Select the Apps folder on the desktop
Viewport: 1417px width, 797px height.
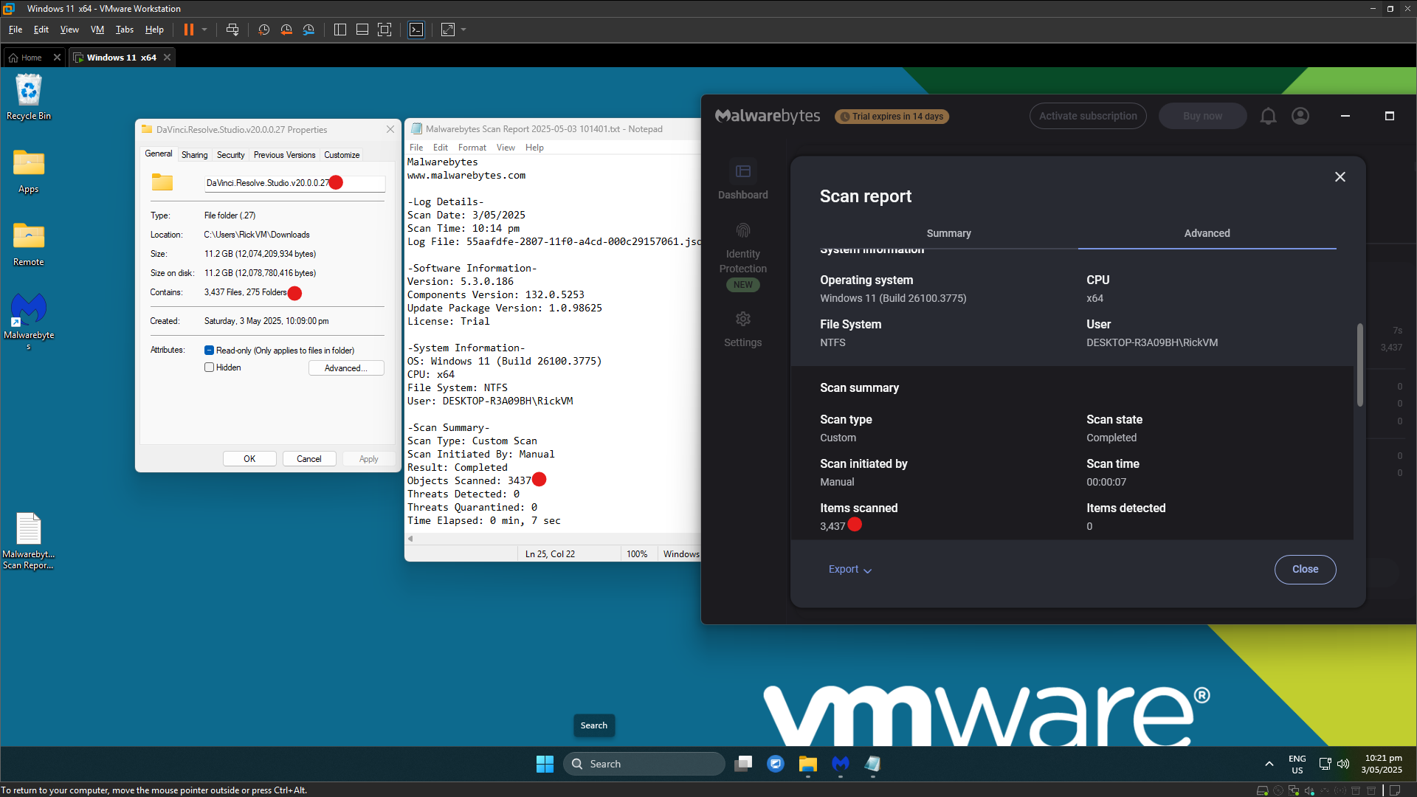coord(29,170)
